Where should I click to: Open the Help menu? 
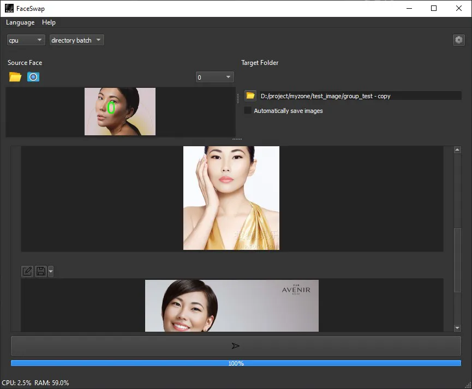[49, 22]
